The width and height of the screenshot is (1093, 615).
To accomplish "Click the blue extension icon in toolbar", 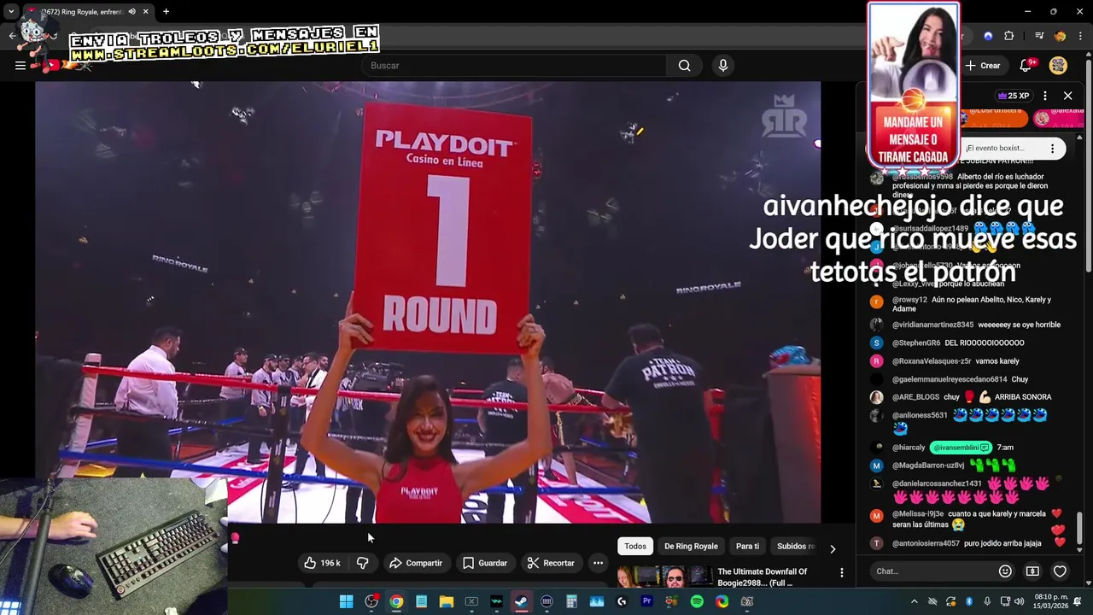I will click(x=988, y=36).
